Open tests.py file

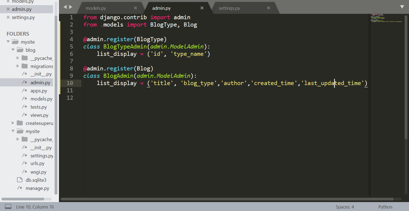coord(39,107)
